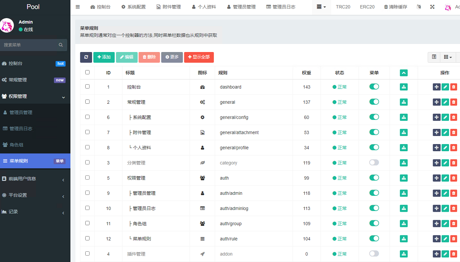This screenshot has width=460, height=262.
Task: Collapse all rows with green chevron header button
Action: click(x=404, y=73)
